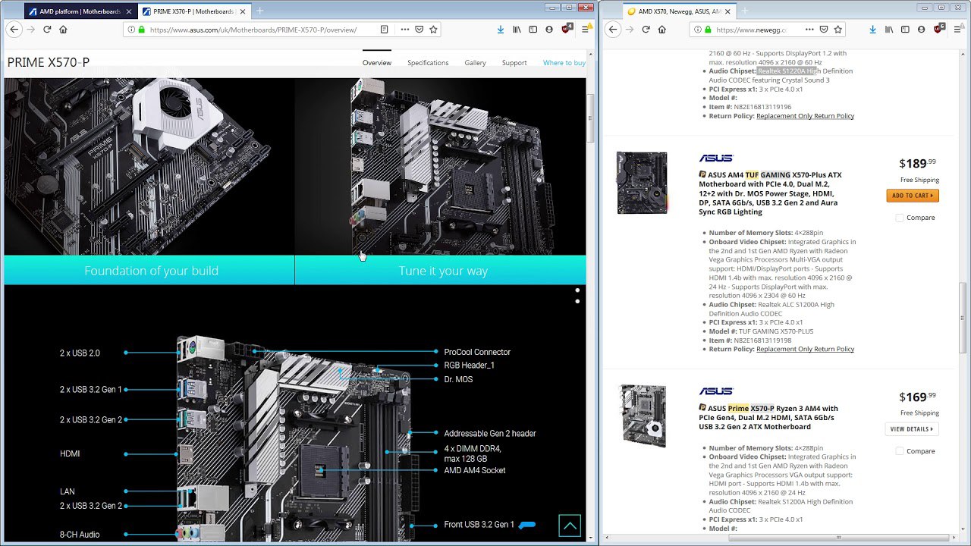Show sidebars in the Newegg window
This screenshot has width=971, height=546.
(905, 29)
